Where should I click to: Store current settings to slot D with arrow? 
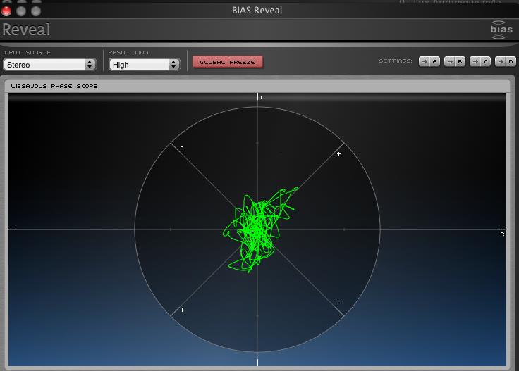click(x=501, y=62)
